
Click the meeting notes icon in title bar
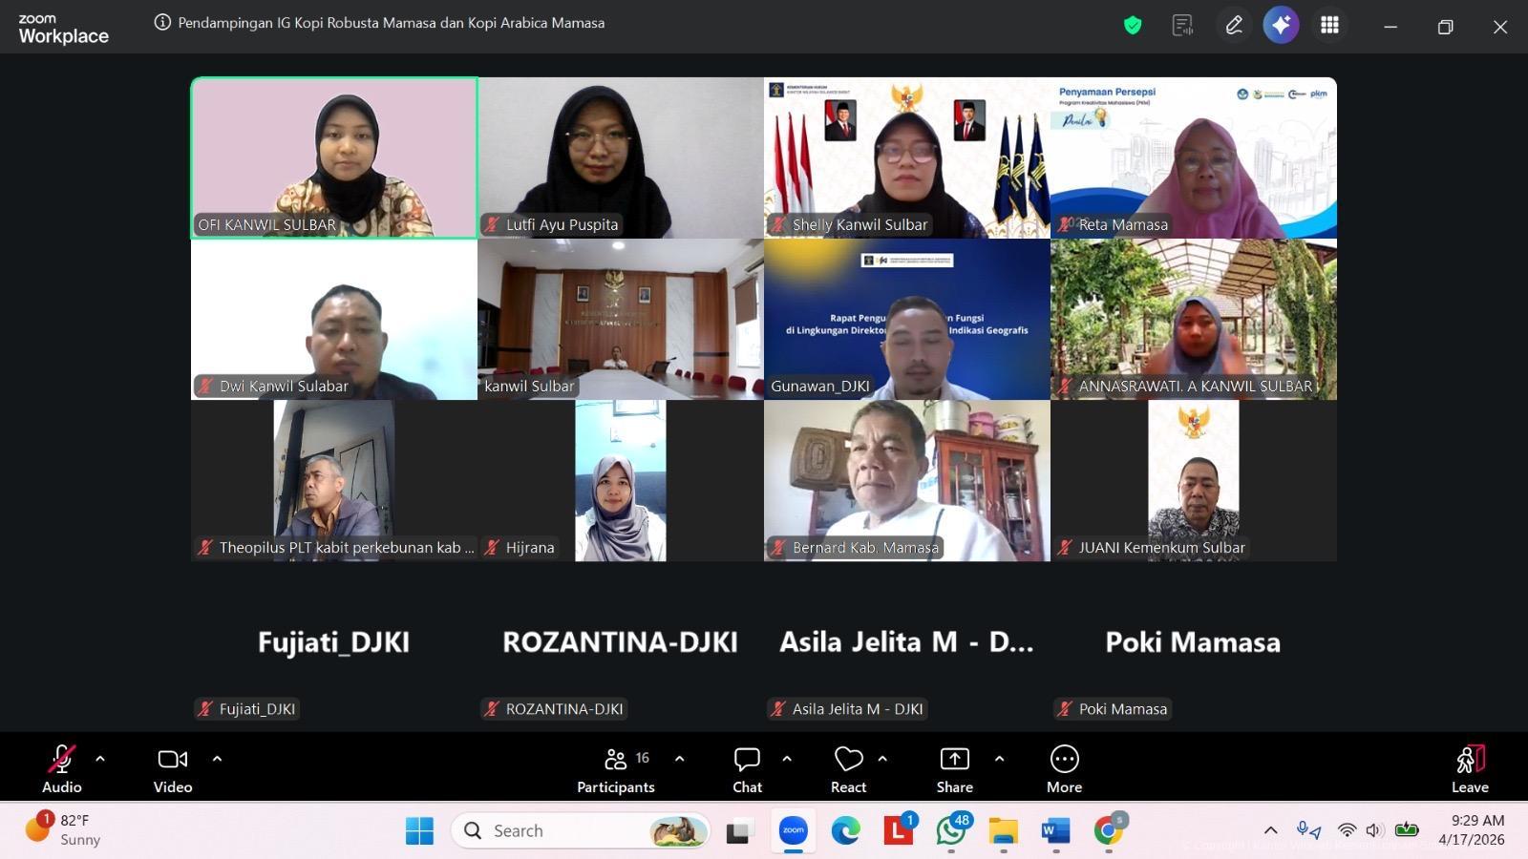pyautogui.click(x=1182, y=26)
